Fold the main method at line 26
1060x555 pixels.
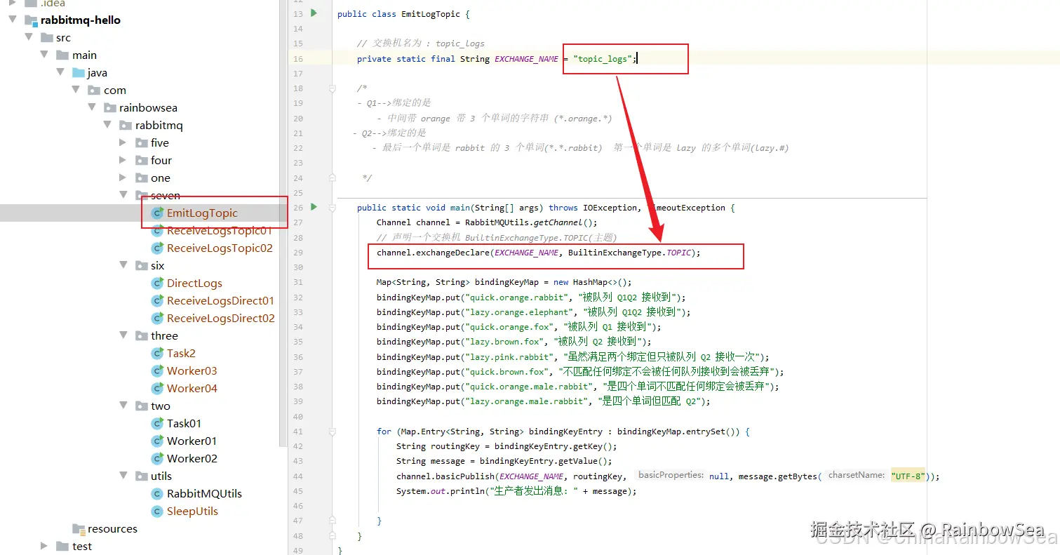[332, 208]
